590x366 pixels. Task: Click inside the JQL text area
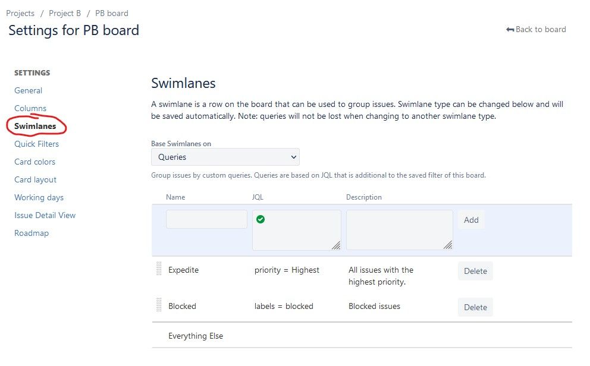pos(297,230)
